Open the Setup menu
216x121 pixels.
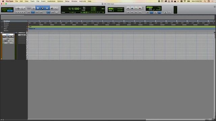click(x=67, y=1)
